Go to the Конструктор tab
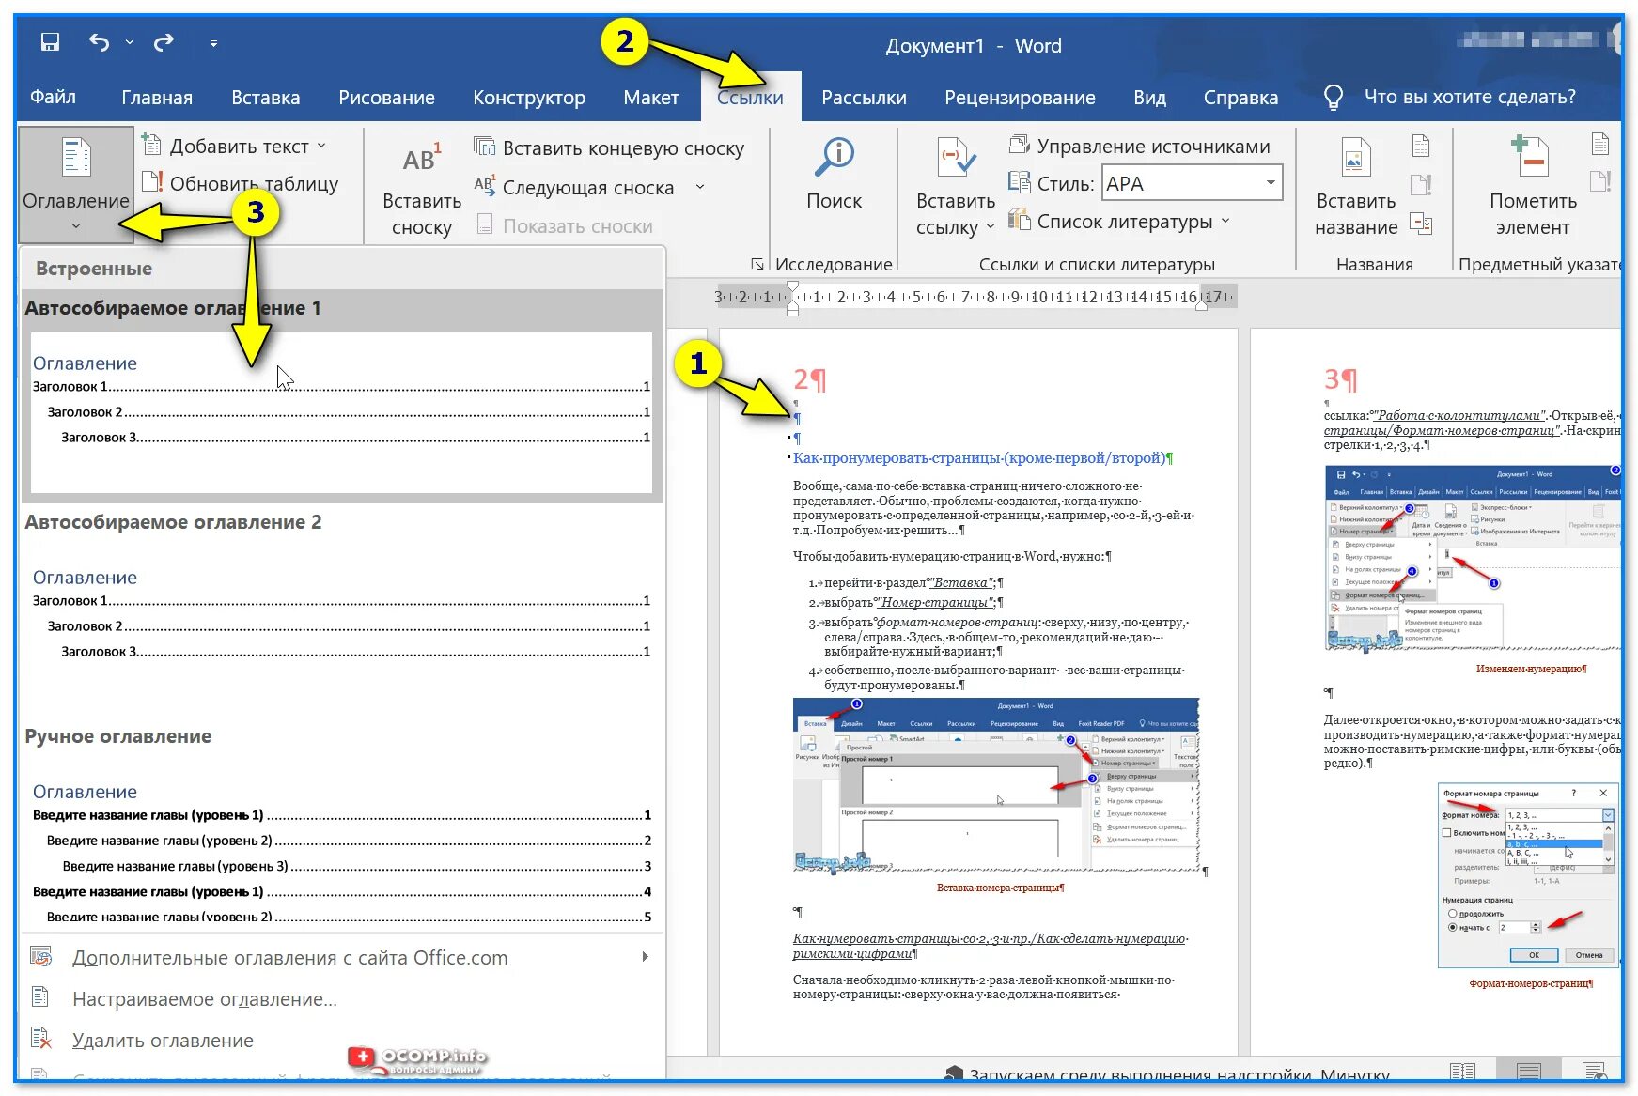This screenshot has height=1096, width=1638. [529, 97]
